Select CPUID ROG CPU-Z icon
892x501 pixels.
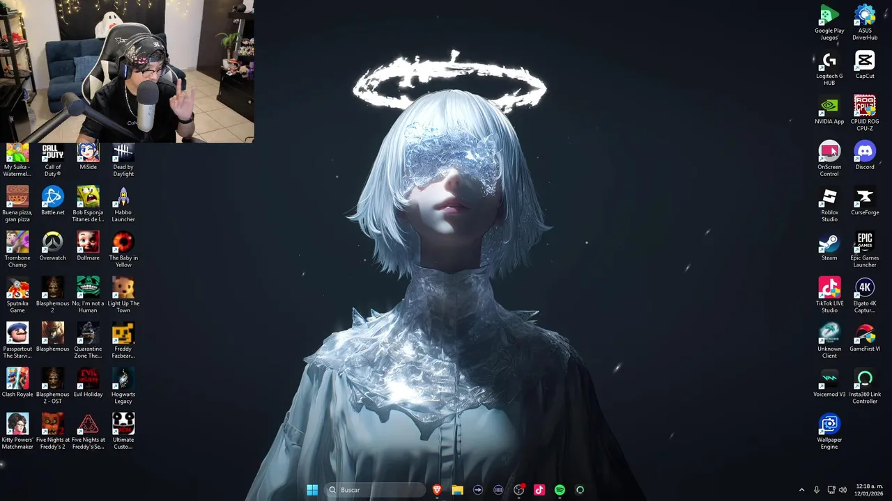pyautogui.click(x=865, y=114)
